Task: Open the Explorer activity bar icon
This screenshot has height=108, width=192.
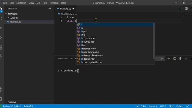Action: [x=1, y=10]
